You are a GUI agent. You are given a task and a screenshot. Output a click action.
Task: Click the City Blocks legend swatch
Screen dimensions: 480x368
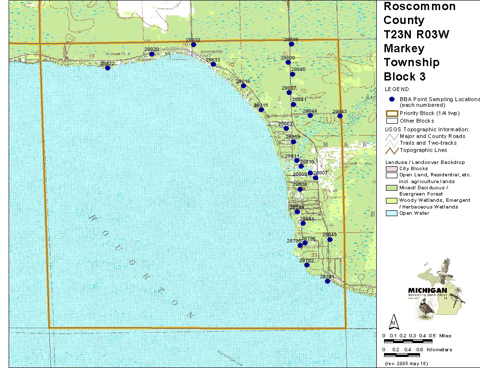click(392, 169)
